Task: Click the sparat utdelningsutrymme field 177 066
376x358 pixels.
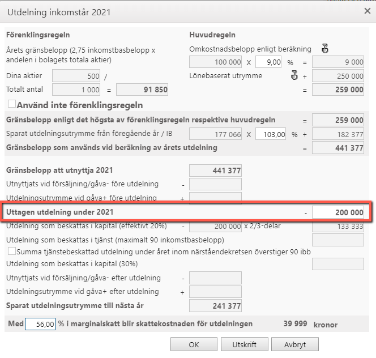Action: (x=215, y=134)
